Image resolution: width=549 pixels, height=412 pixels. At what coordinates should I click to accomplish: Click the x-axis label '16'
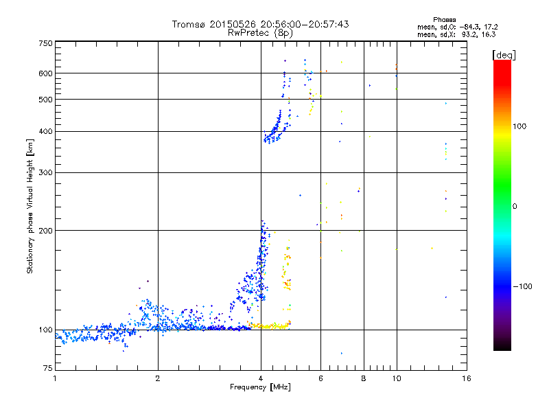[467, 378]
